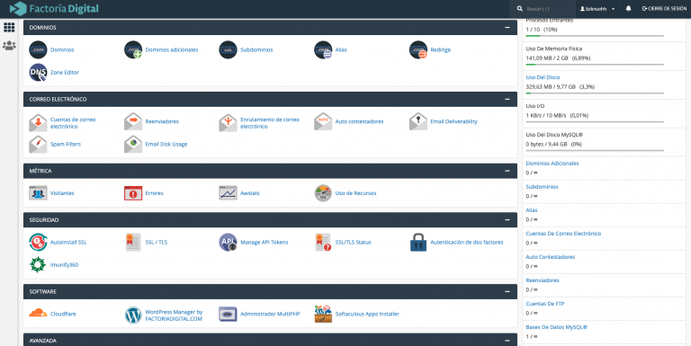This screenshot has width=691, height=346.
Task: Open the Reenviadores envelope icon
Action: click(x=133, y=121)
